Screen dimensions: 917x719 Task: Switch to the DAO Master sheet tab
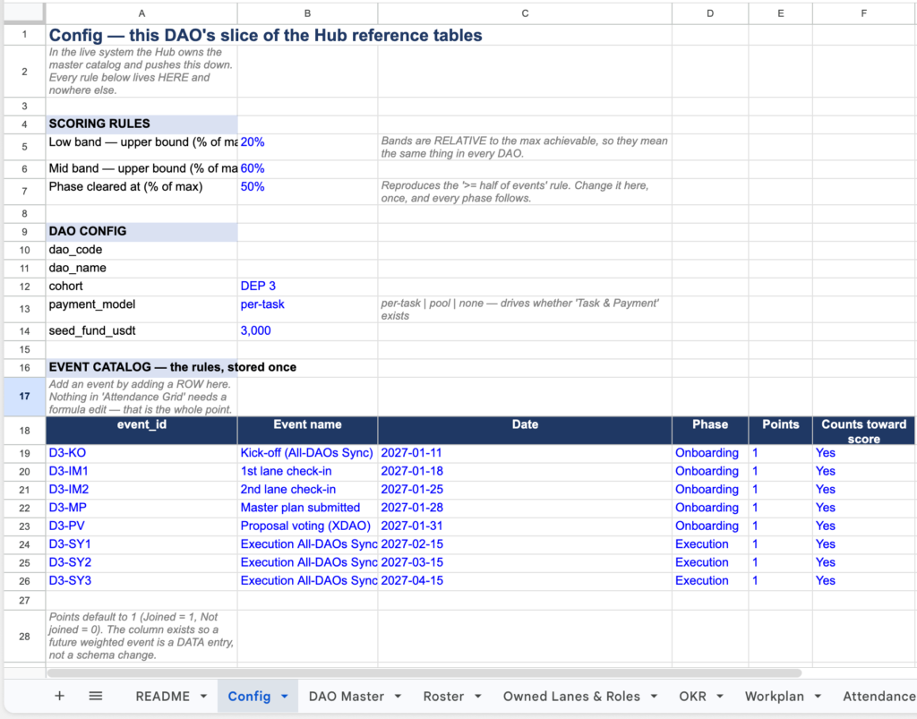347,697
